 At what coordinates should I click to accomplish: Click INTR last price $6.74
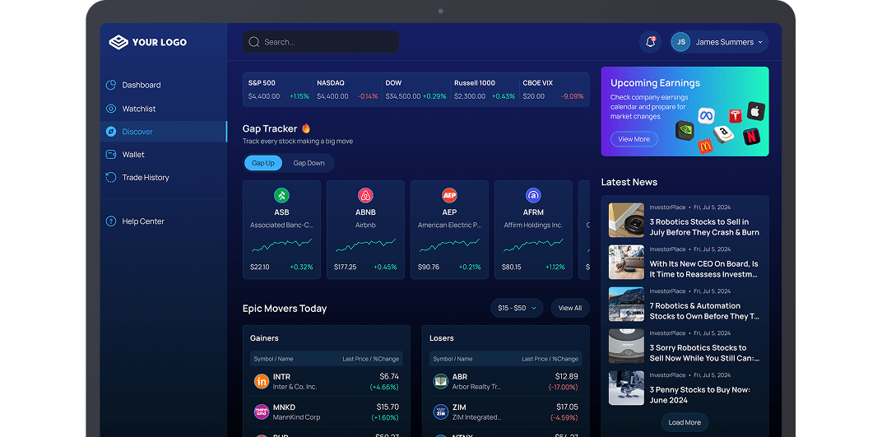(389, 376)
